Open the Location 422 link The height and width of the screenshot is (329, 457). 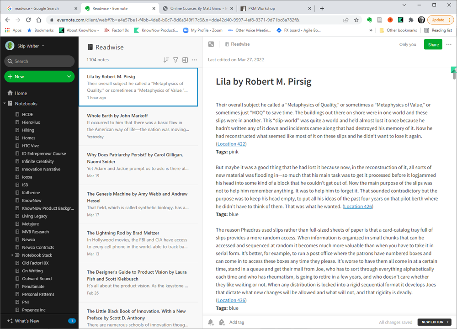pos(231,144)
